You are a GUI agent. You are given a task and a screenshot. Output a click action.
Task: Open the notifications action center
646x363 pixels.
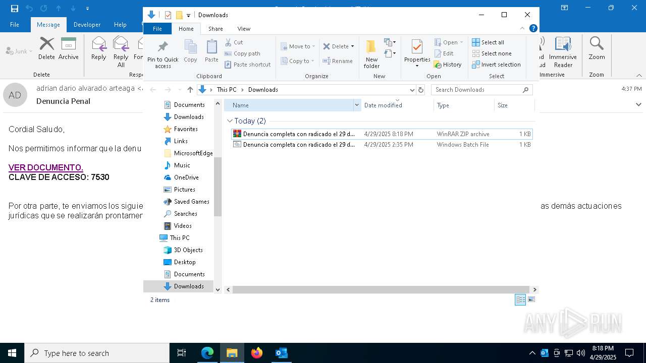pos(629,353)
